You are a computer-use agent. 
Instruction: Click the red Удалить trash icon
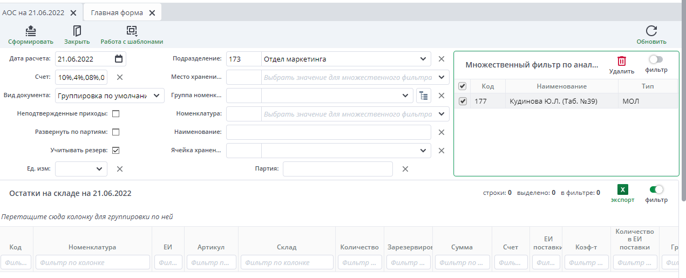pos(622,61)
